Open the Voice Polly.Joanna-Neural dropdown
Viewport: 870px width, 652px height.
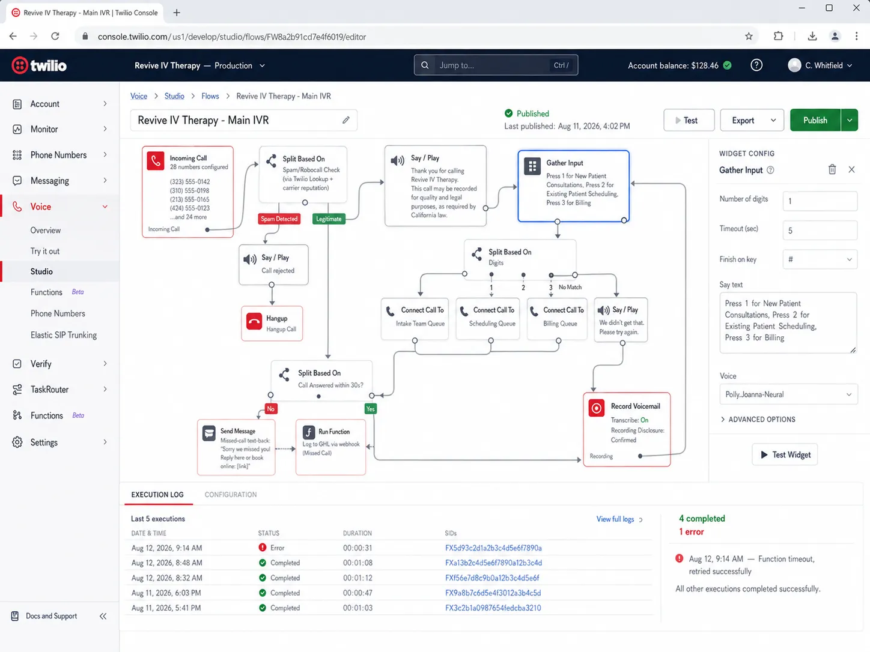point(788,394)
